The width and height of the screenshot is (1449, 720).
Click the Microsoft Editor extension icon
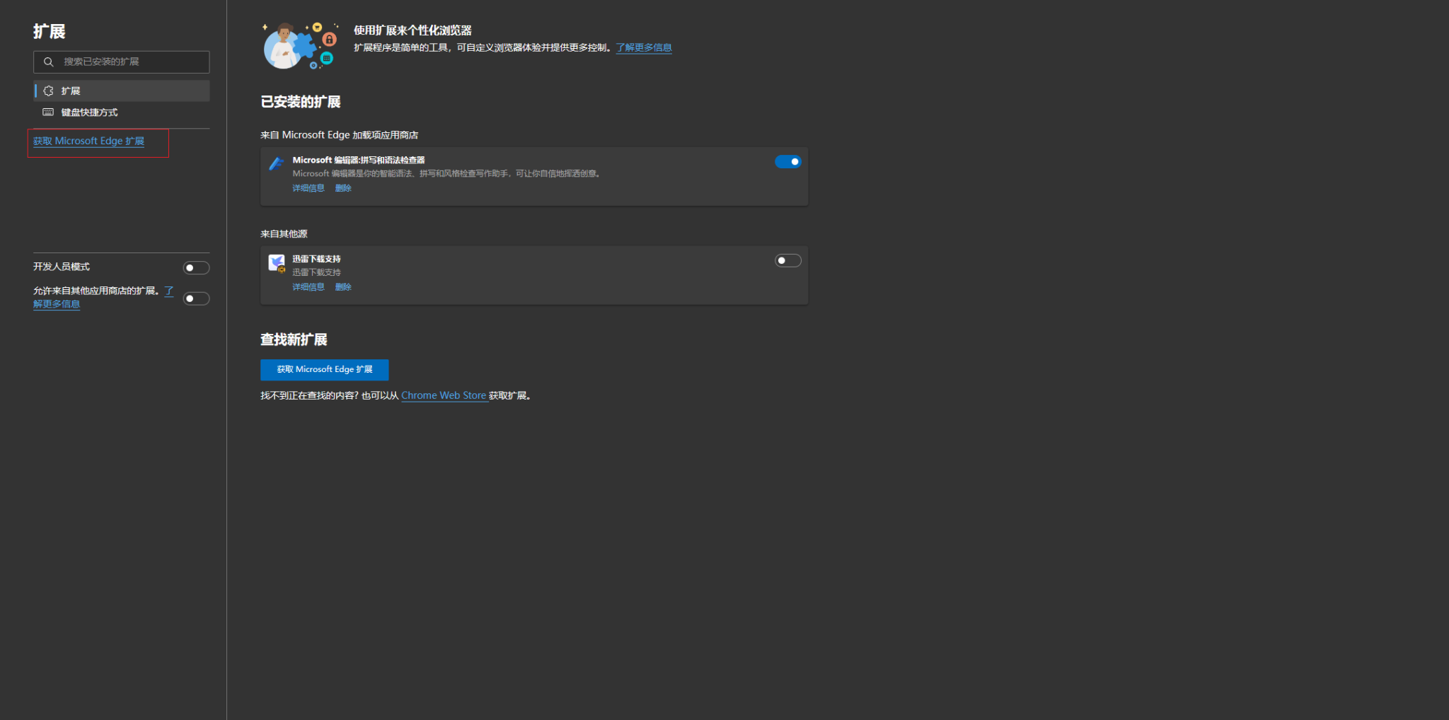click(276, 163)
